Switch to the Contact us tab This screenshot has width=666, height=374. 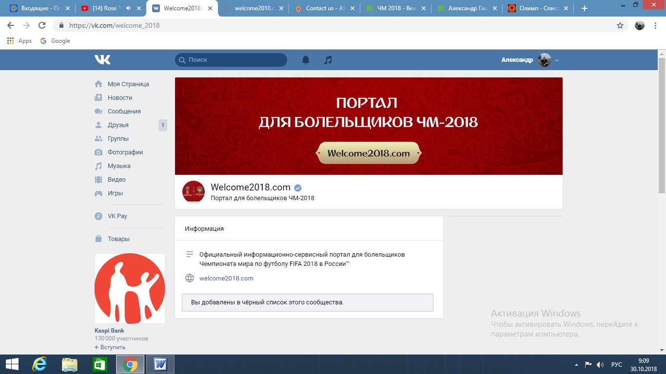(x=325, y=8)
